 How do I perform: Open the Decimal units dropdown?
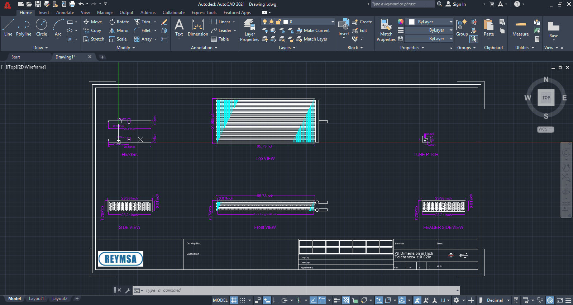[x=498, y=300]
